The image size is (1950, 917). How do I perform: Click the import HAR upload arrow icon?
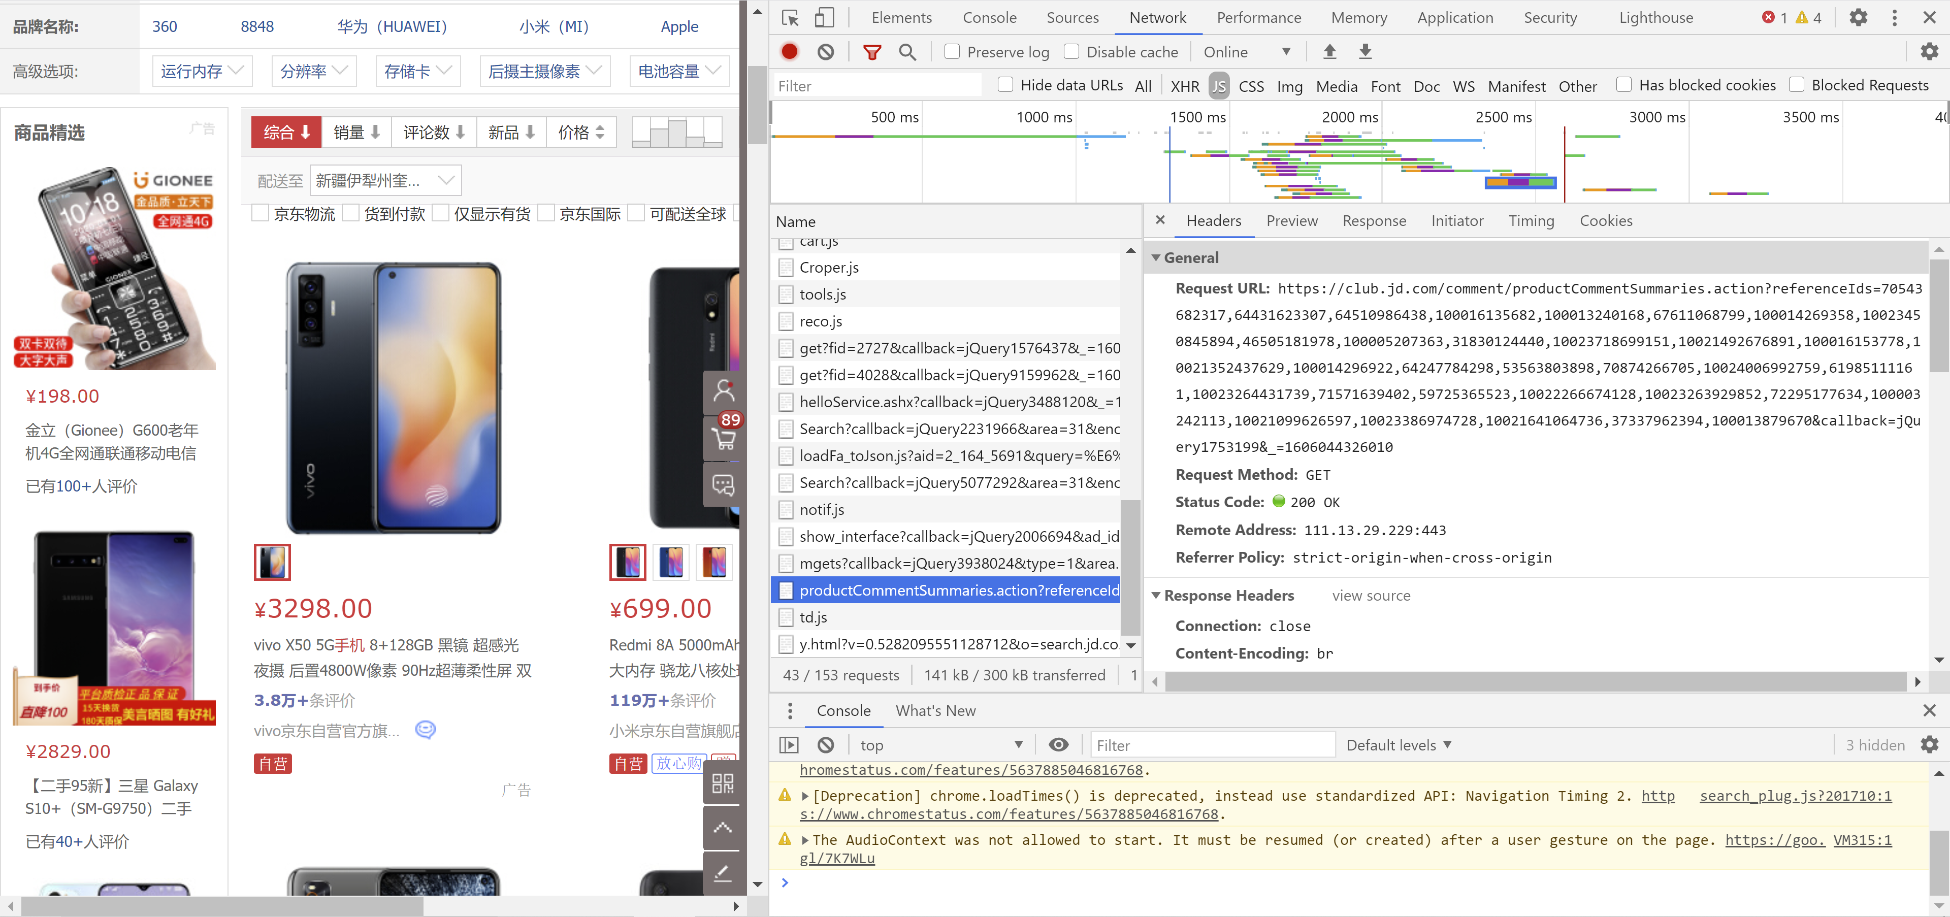pyautogui.click(x=1329, y=51)
